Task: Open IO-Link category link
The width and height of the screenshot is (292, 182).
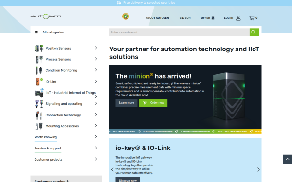Action: 51,82
